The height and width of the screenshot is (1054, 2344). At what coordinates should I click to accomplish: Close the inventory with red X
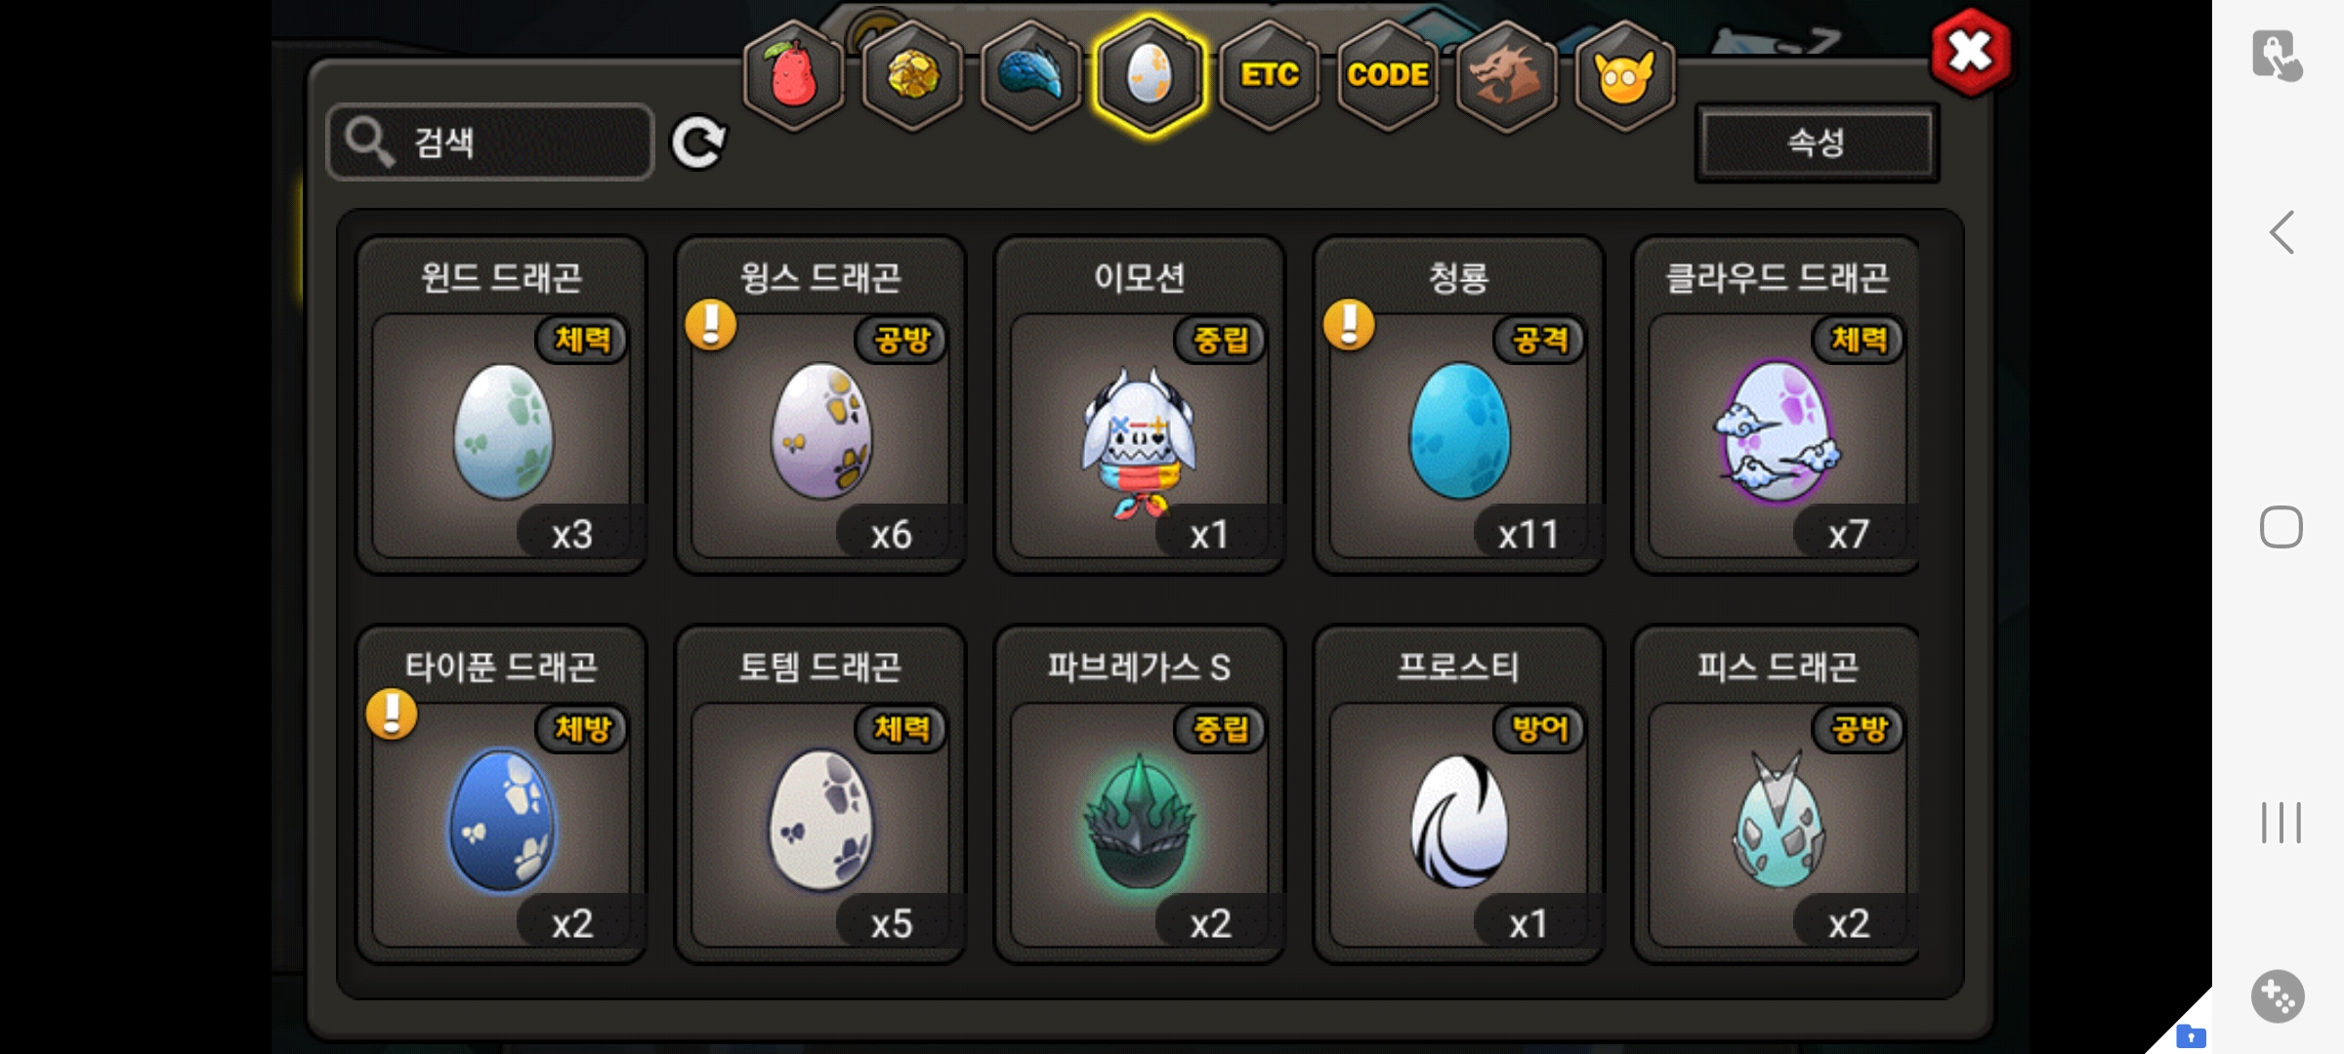coord(1971,53)
